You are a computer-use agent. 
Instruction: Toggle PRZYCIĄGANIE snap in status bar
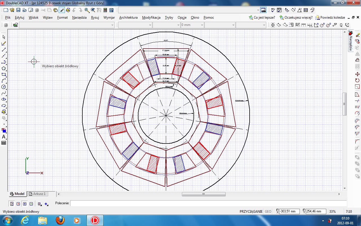(251, 211)
